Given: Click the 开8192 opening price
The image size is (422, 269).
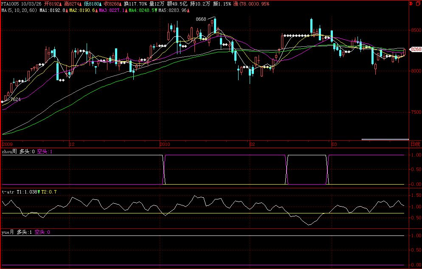Looking at the screenshot, I should [51, 4].
